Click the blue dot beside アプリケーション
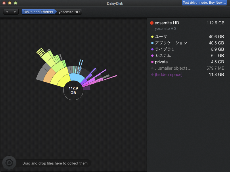Screen dimensions: 230x172 (x=152, y=43)
